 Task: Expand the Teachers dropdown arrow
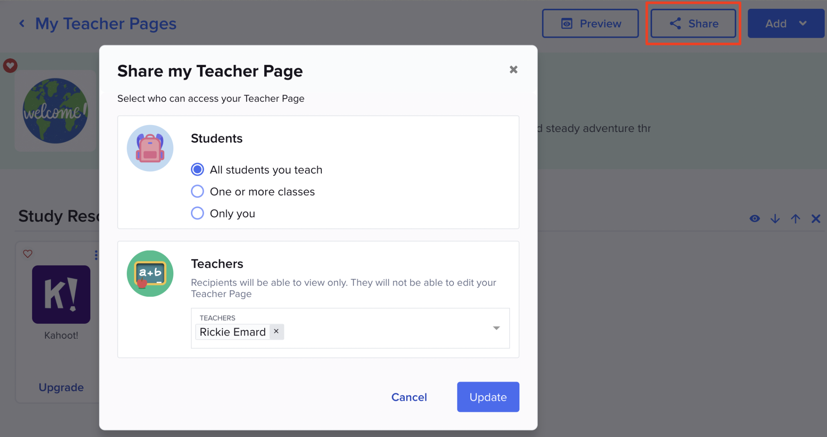coord(496,328)
